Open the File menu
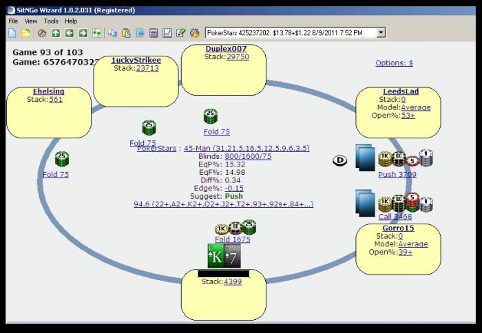This screenshot has height=333, width=482. tap(13, 21)
